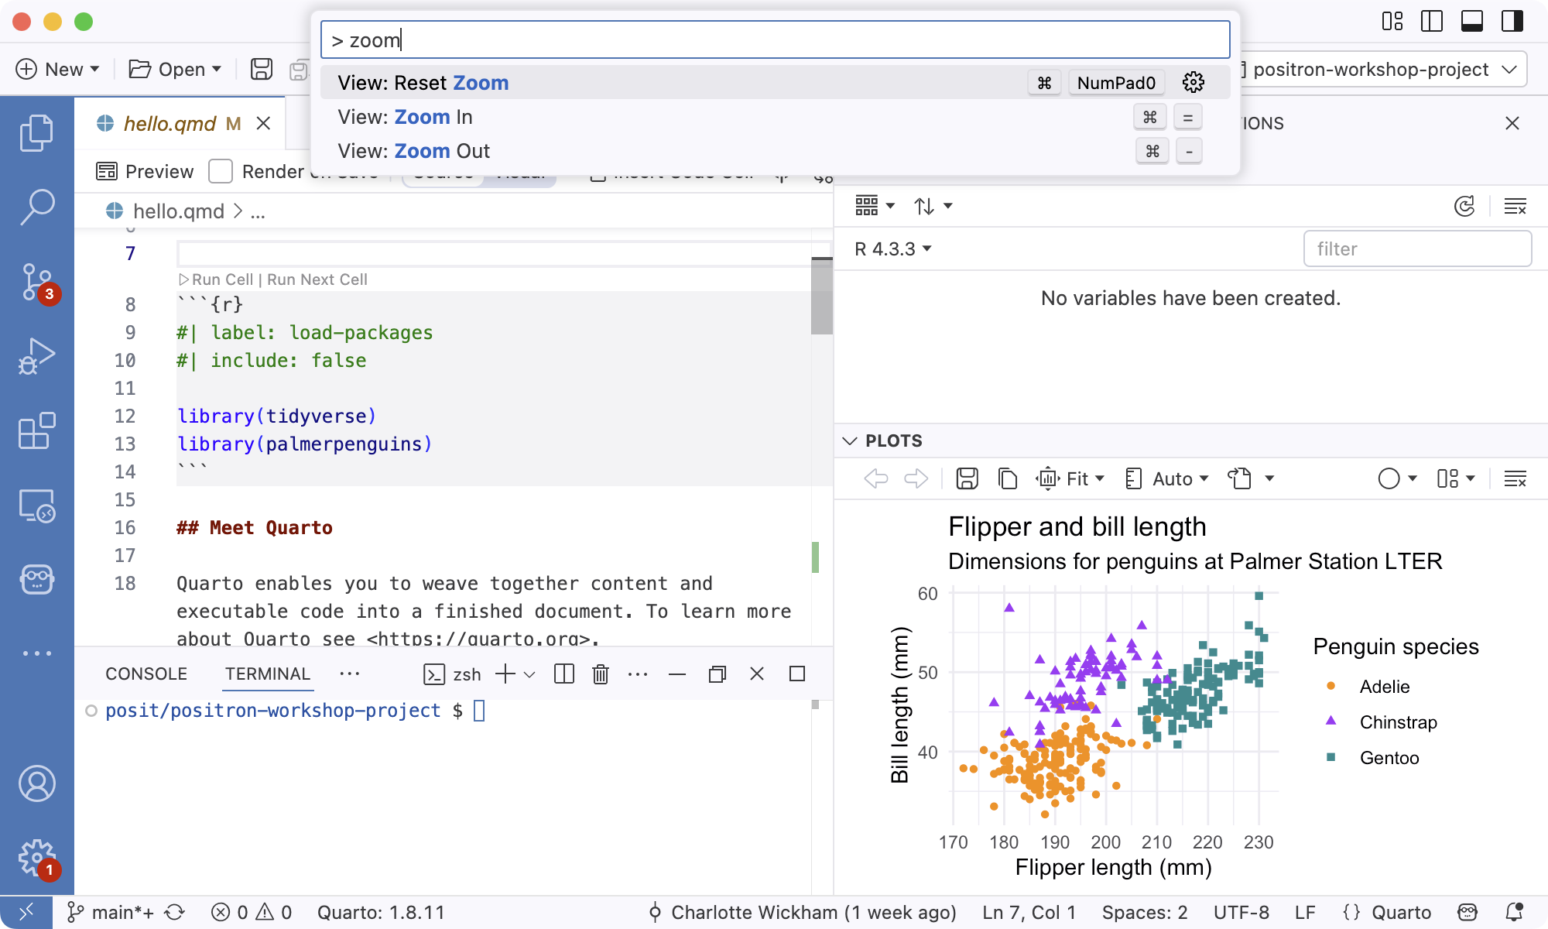Click the variables filter field
Image resolution: width=1548 pixels, height=929 pixels.
(1417, 249)
